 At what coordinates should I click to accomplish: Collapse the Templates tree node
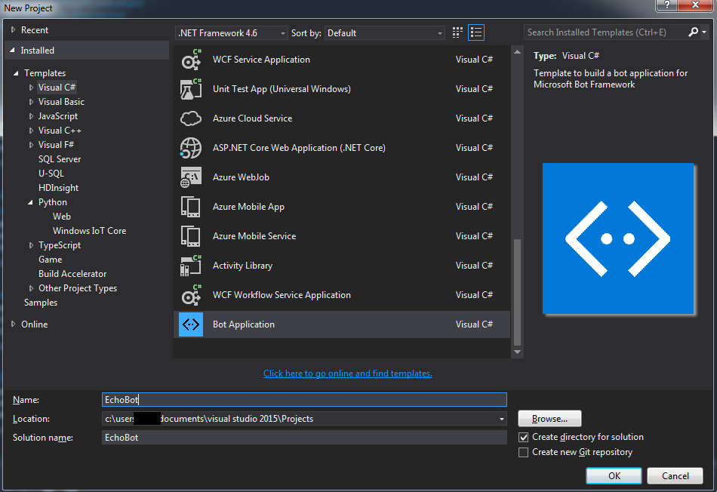coord(16,72)
